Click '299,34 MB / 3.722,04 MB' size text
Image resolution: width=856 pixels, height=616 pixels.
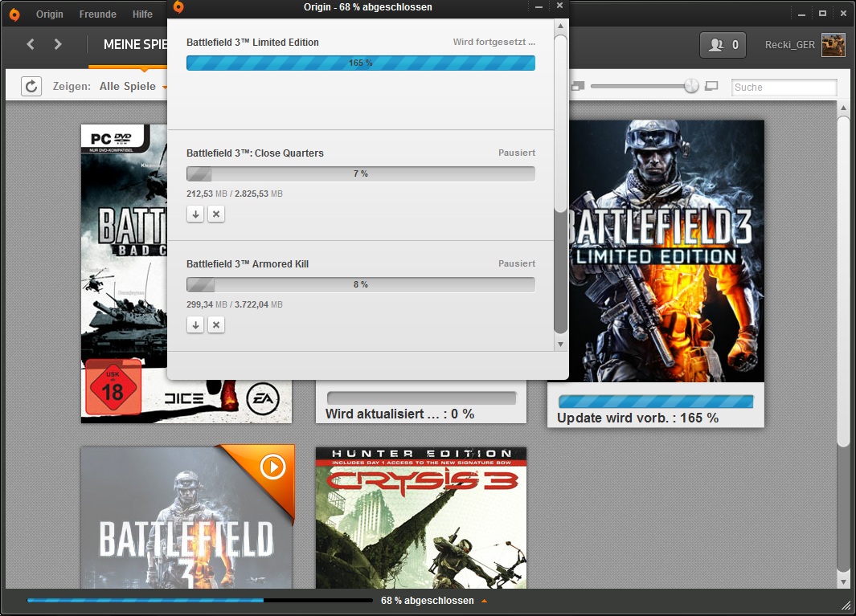235,304
